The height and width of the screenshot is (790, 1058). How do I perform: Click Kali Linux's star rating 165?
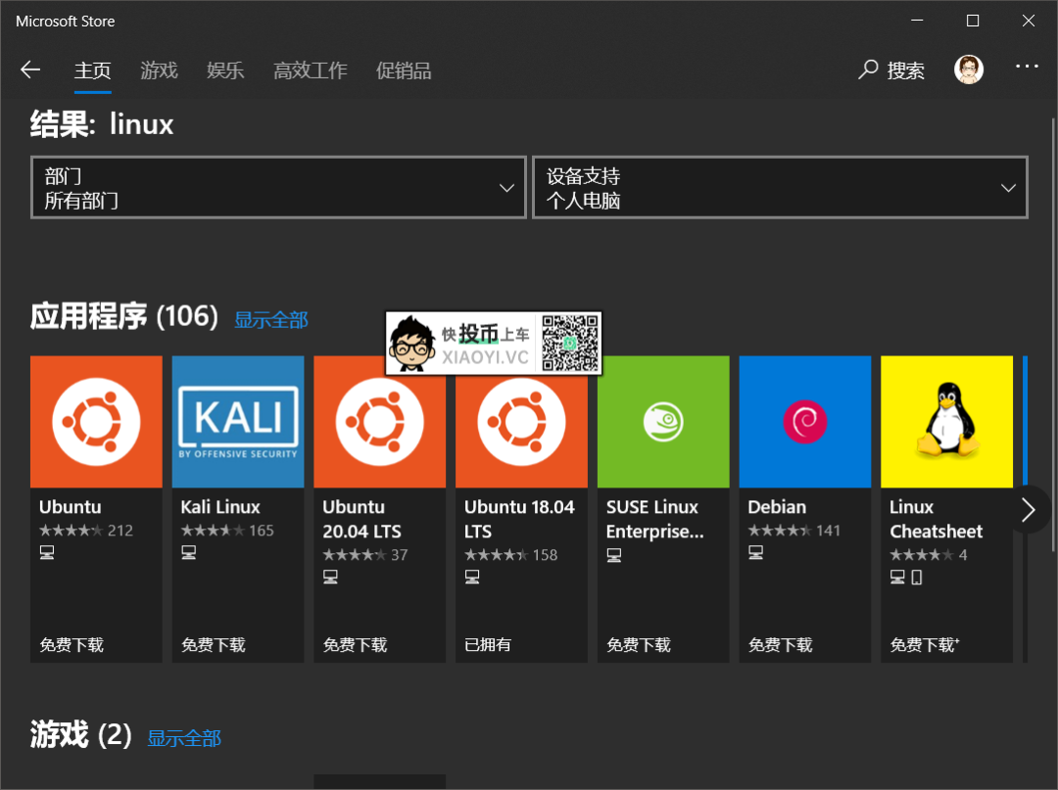(x=227, y=531)
